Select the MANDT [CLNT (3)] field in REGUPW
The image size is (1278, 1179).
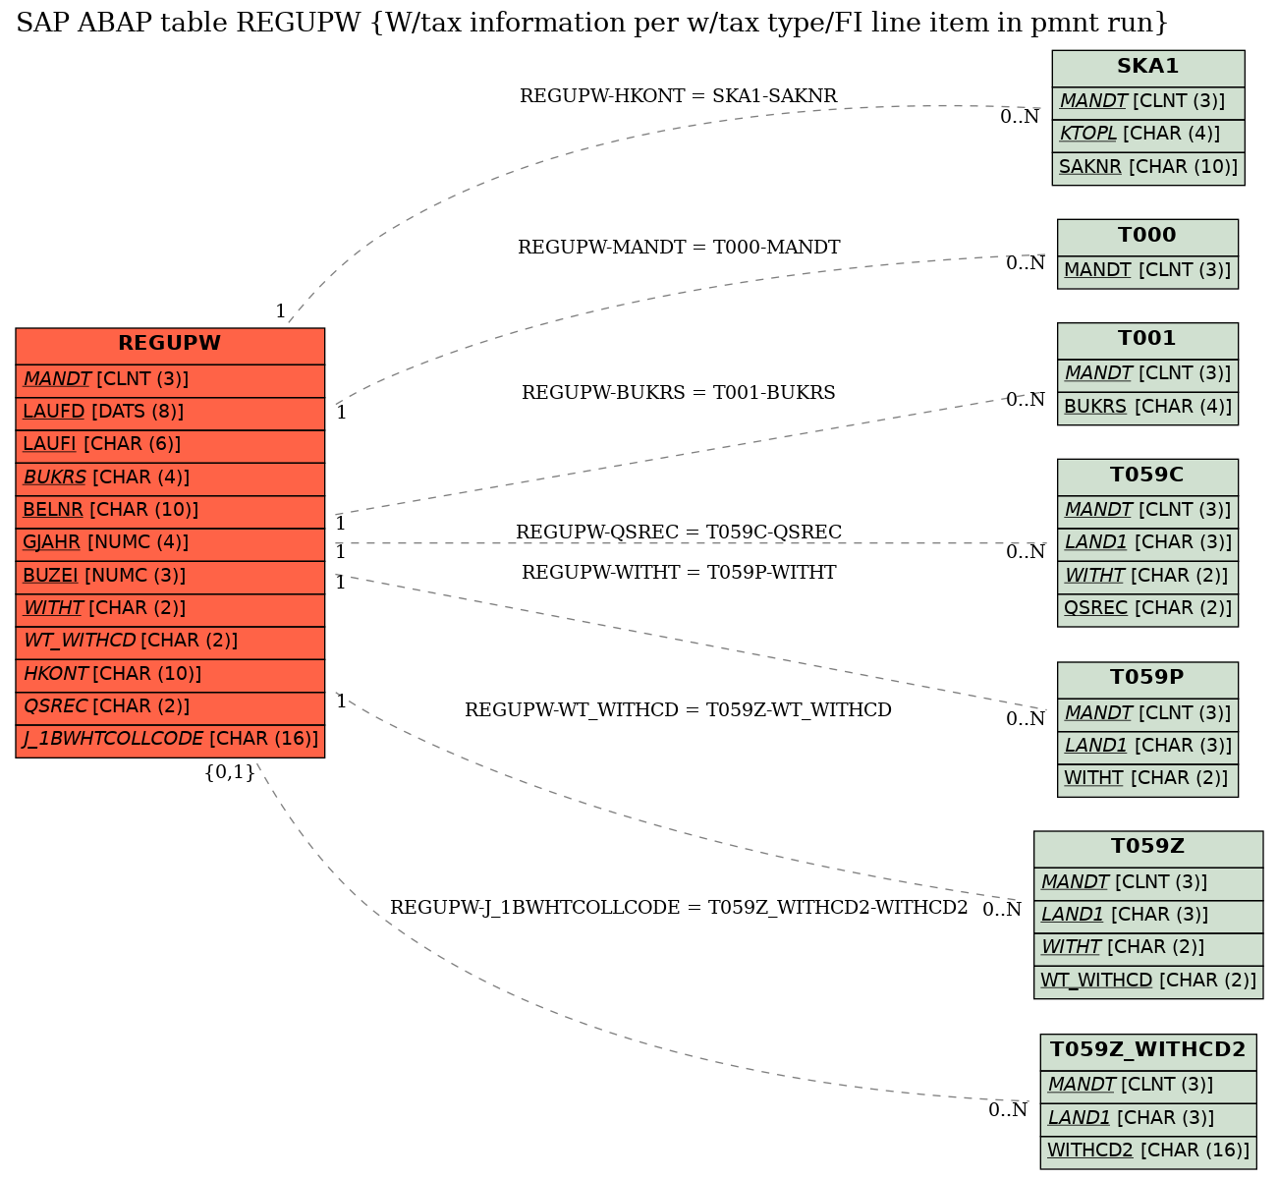[170, 380]
